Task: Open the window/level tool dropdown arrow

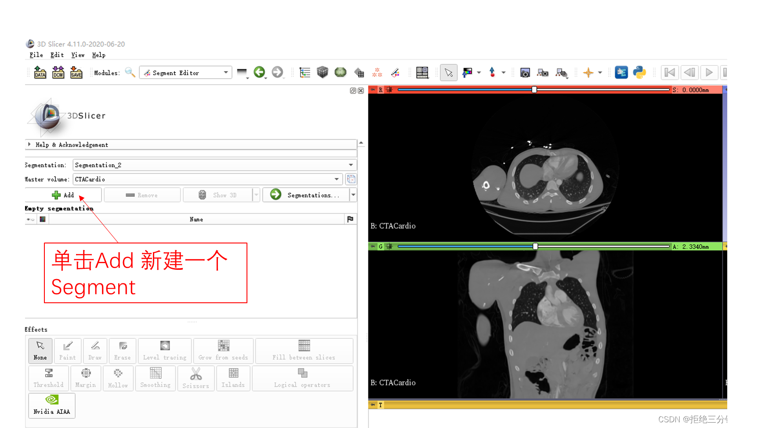Action: (479, 73)
